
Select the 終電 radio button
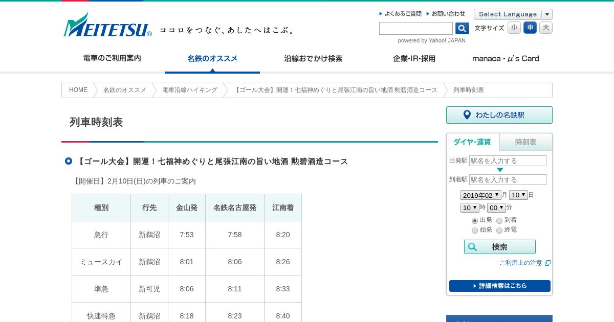(499, 231)
